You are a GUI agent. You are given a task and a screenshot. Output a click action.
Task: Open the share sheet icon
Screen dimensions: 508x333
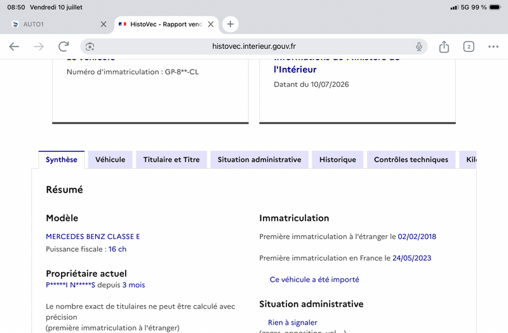coord(444,46)
